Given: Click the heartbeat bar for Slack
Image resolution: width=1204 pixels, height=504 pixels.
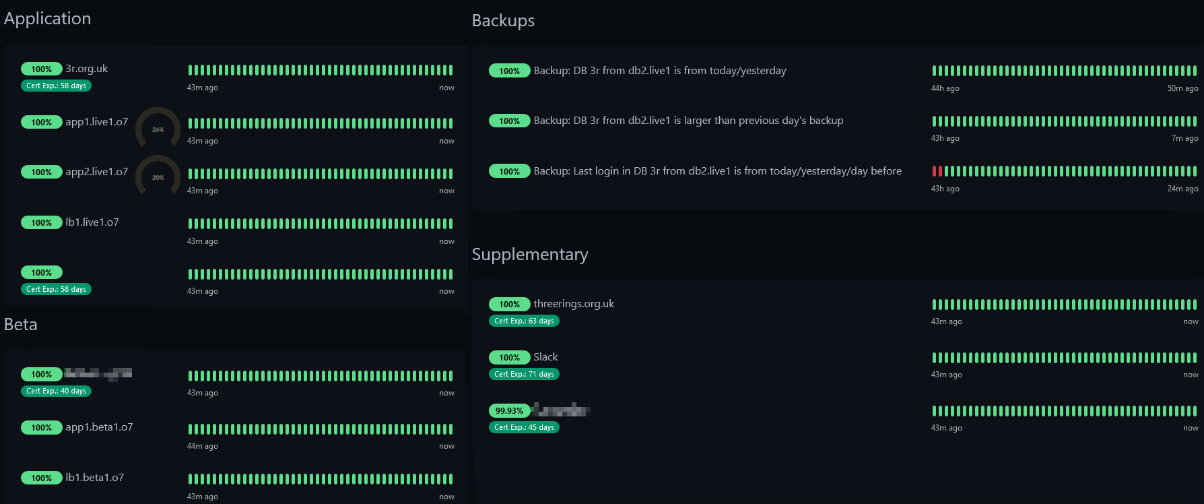Looking at the screenshot, I should pos(1064,358).
